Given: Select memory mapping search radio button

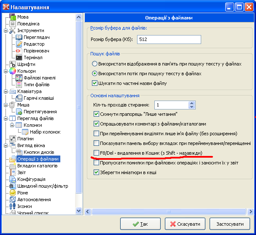Looking at the screenshot, I should click(x=95, y=64).
